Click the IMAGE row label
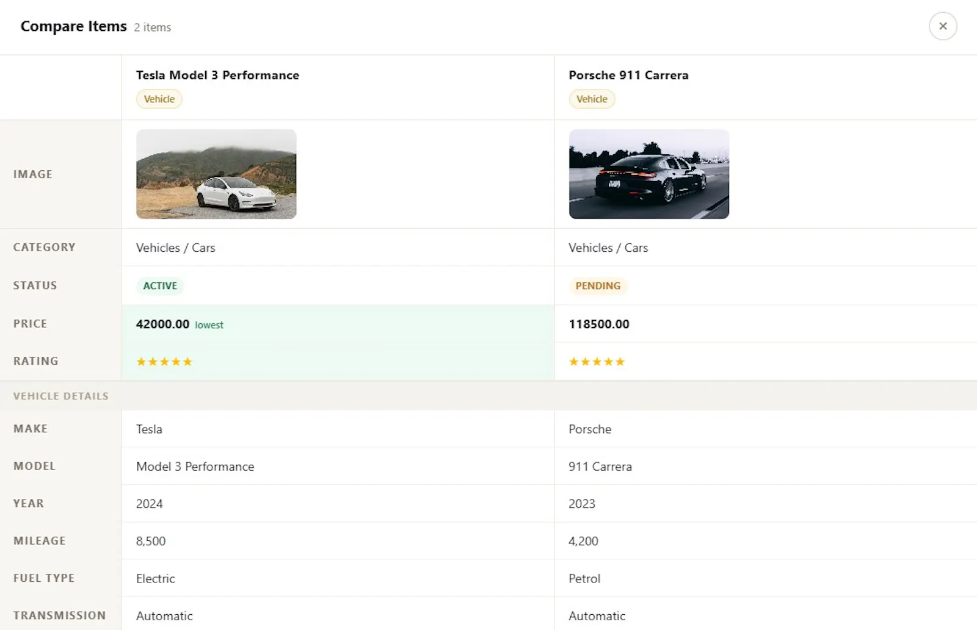 [33, 174]
